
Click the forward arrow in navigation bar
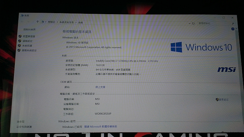click(x=28, y=22)
